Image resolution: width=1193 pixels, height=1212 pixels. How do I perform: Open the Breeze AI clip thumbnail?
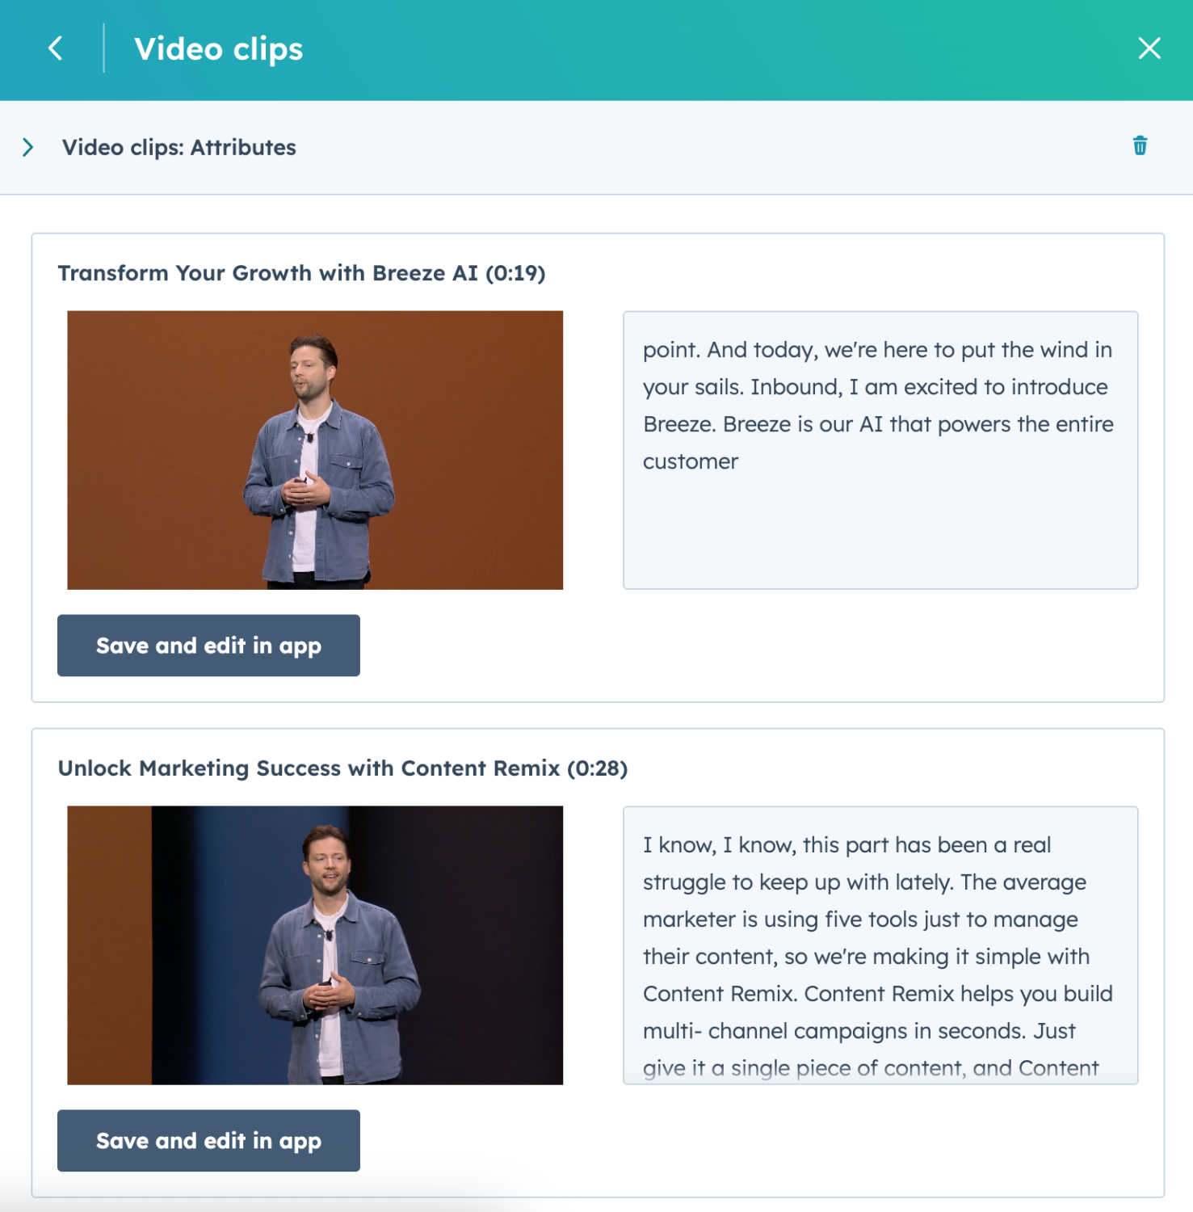coord(315,450)
